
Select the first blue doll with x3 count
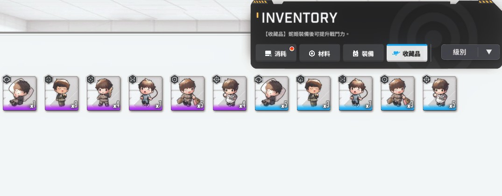(x=313, y=93)
